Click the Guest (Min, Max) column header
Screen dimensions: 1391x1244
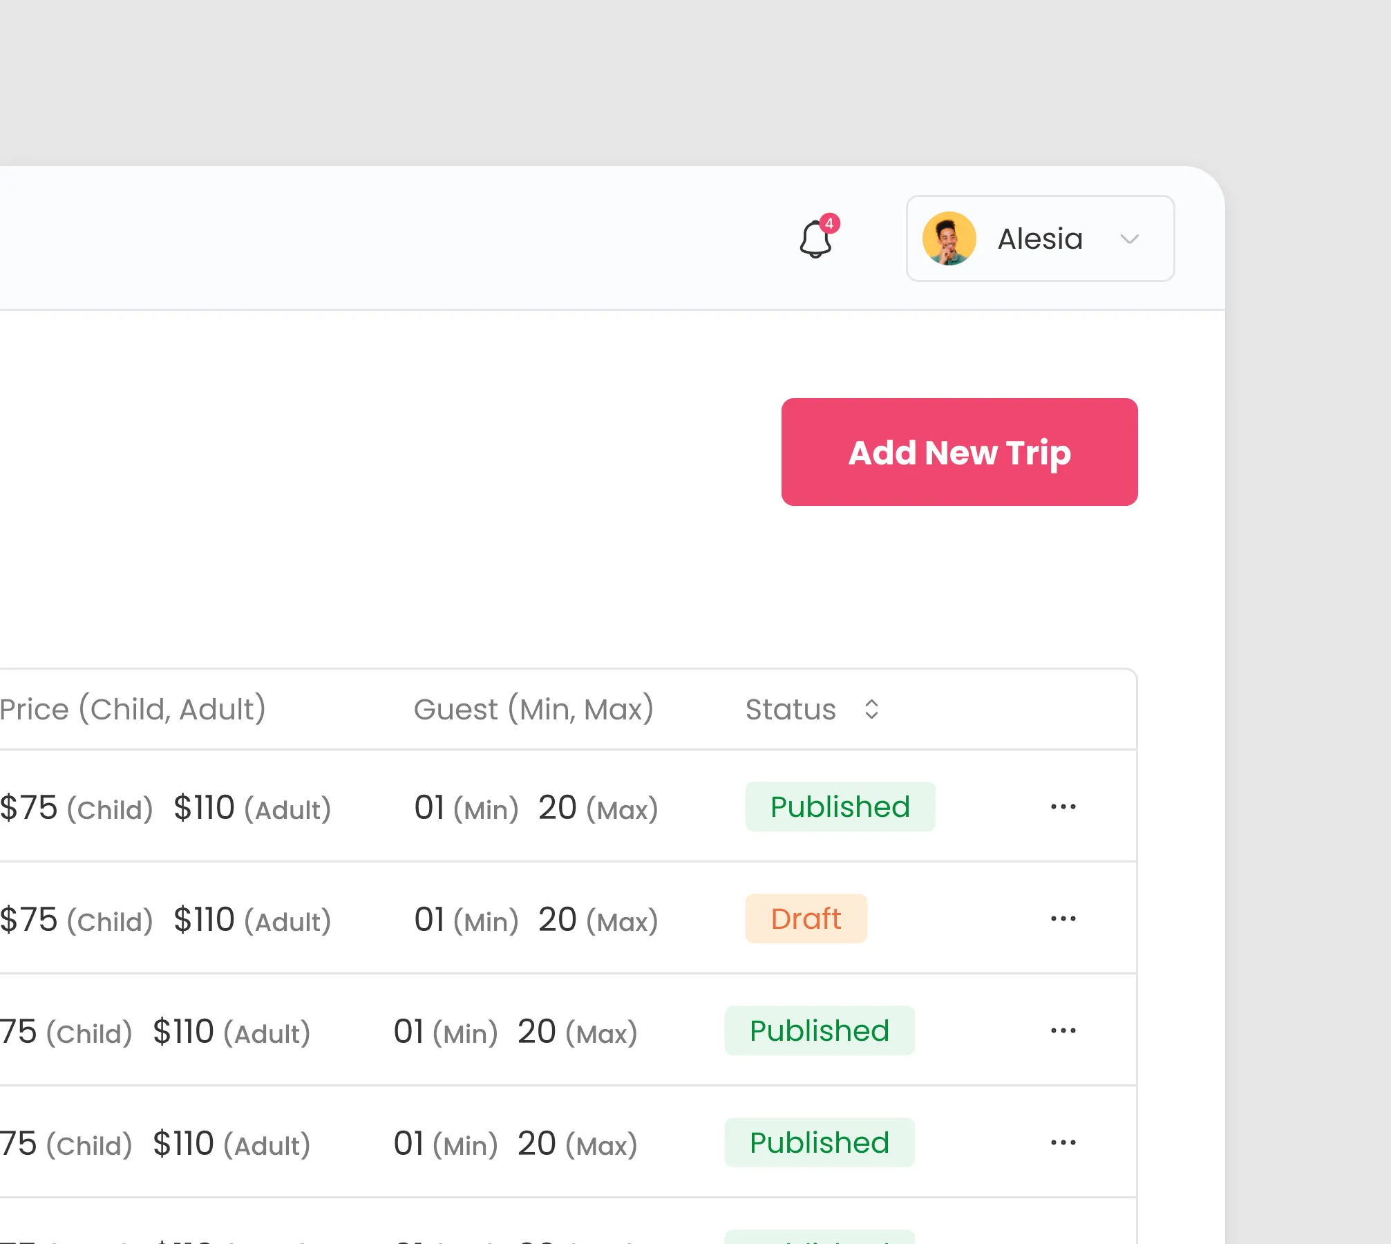coord(533,710)
